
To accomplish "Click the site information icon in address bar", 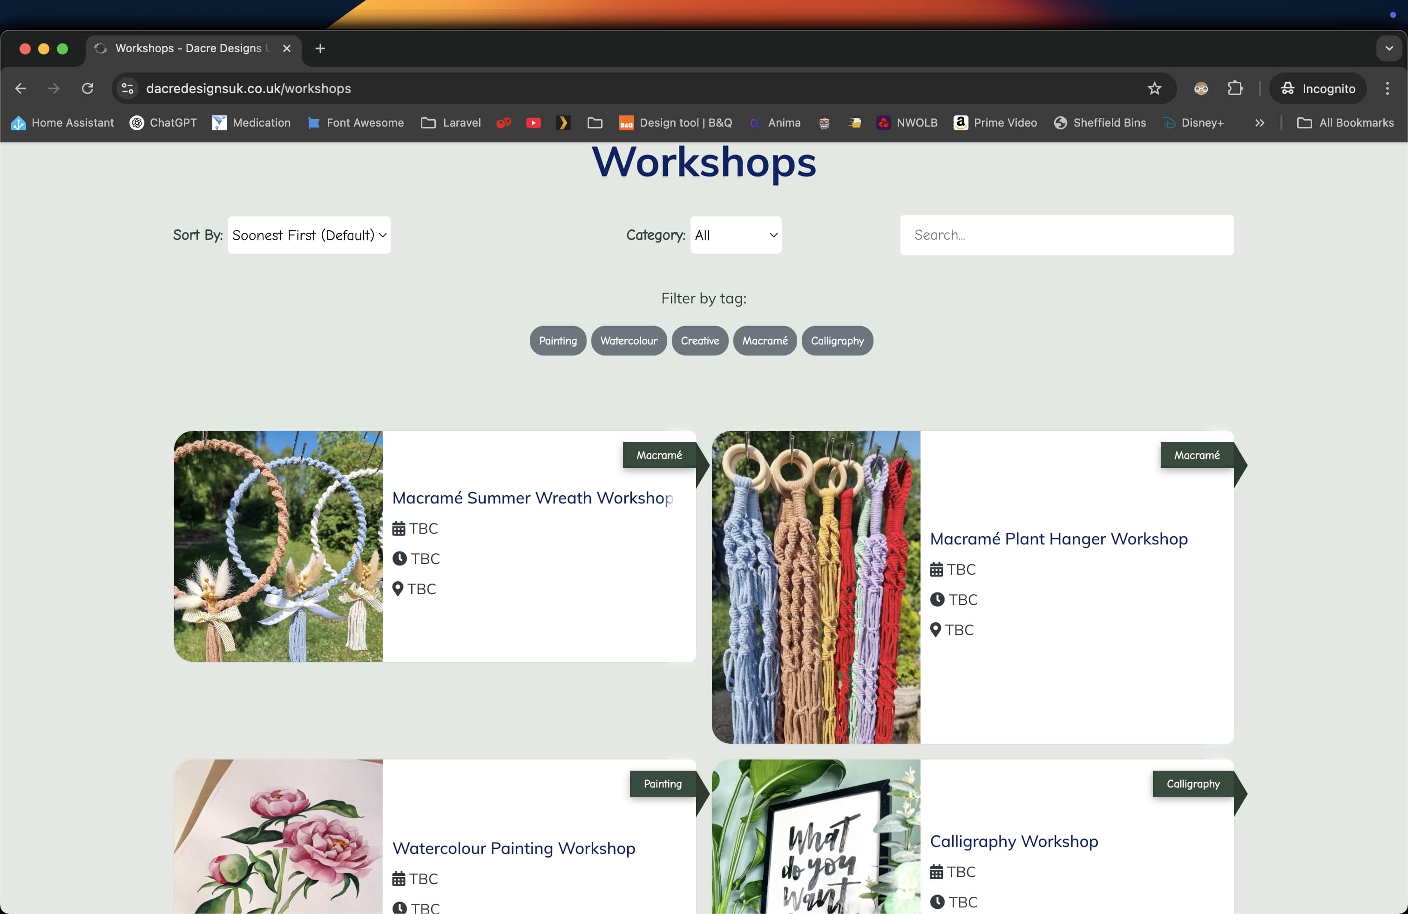I will 127,89.
